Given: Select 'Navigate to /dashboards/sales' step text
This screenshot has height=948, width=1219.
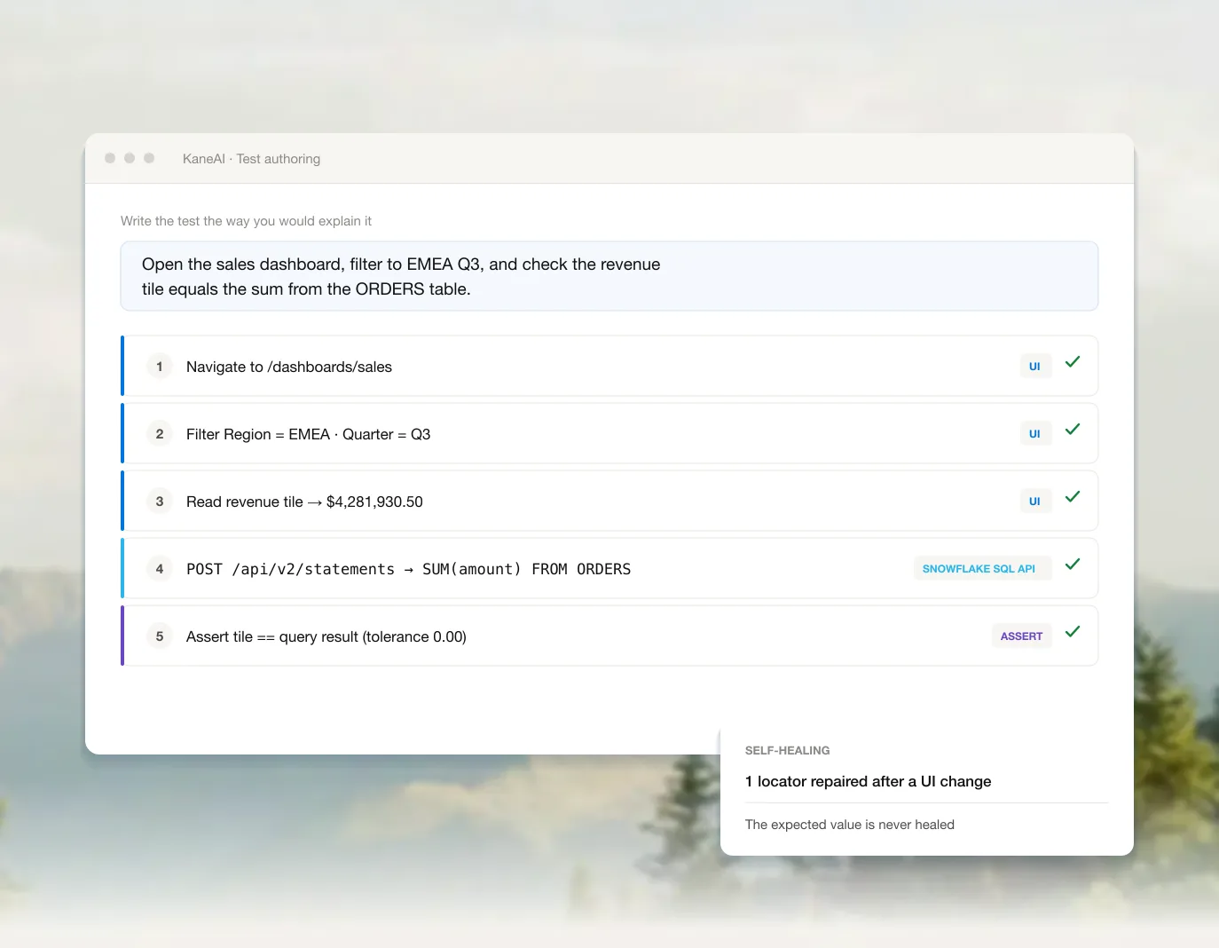Looking at the screenshot, I should (289, 367).
